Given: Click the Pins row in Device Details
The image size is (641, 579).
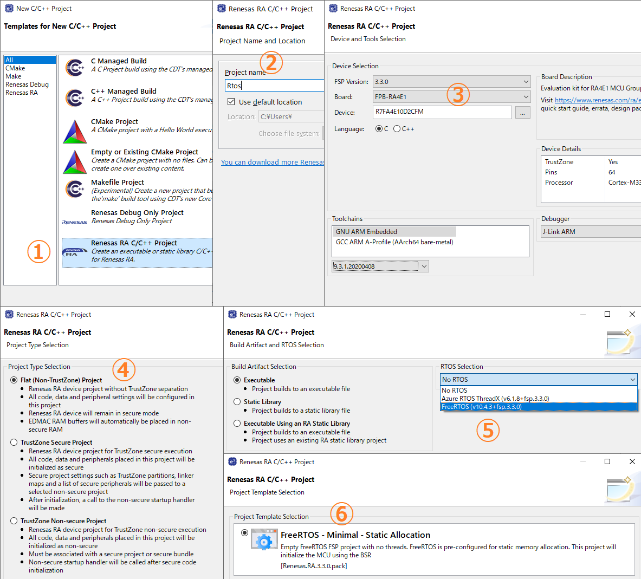Looking at the screenshot, I should (x=591, y=172).
